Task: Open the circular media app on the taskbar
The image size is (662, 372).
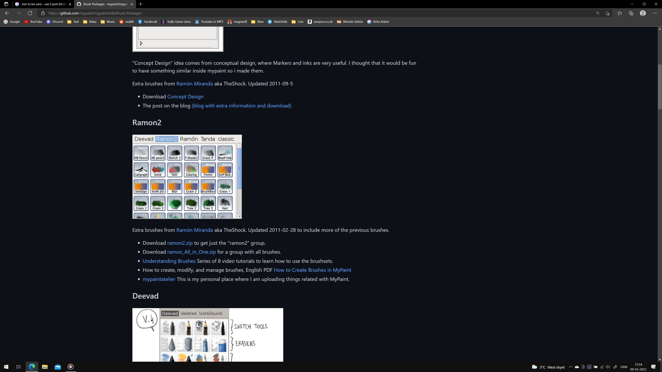Action: (71, 367)
